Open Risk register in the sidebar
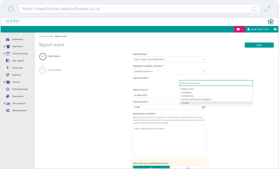The image size is (279, 169). 18,61
